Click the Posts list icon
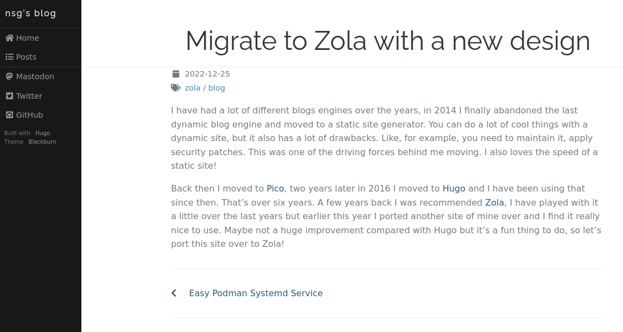The image size is (623, 332). pos(10,57)
